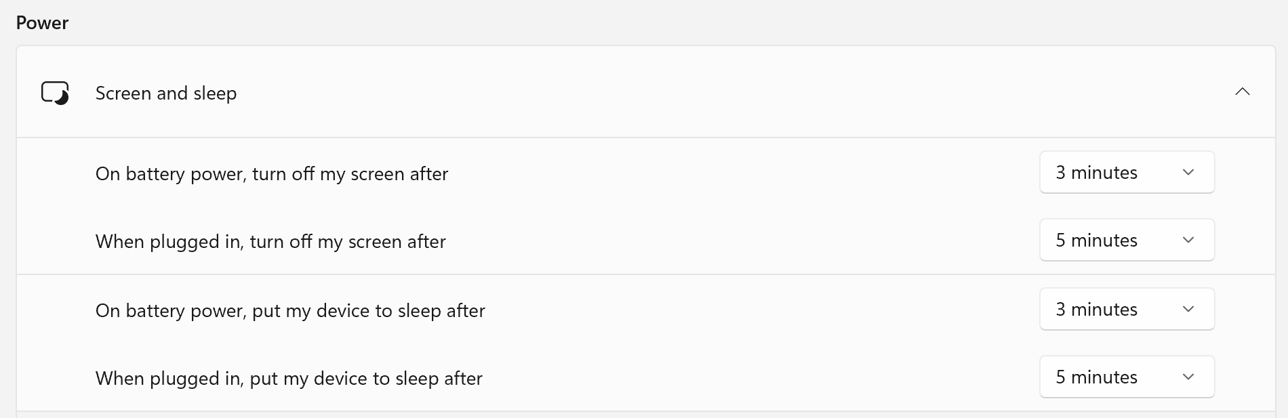Click the Screen and sleep header label
The image size is (1288, 418).
pyautogui.click(x=166, y=93)
